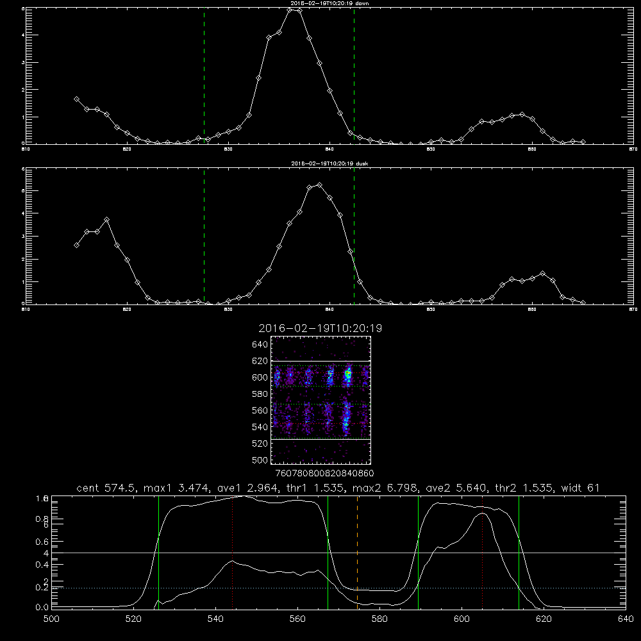Click the '560' label on the profile plot x-axis
The height and width of the screenshot is (641, 641).
(297, 619)
